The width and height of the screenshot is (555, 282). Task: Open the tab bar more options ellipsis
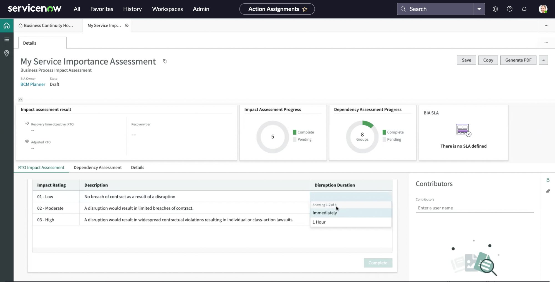(546, 25)
